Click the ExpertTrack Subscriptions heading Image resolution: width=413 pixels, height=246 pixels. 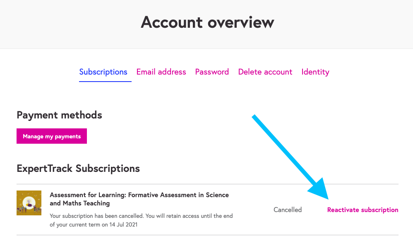point(78,169)
